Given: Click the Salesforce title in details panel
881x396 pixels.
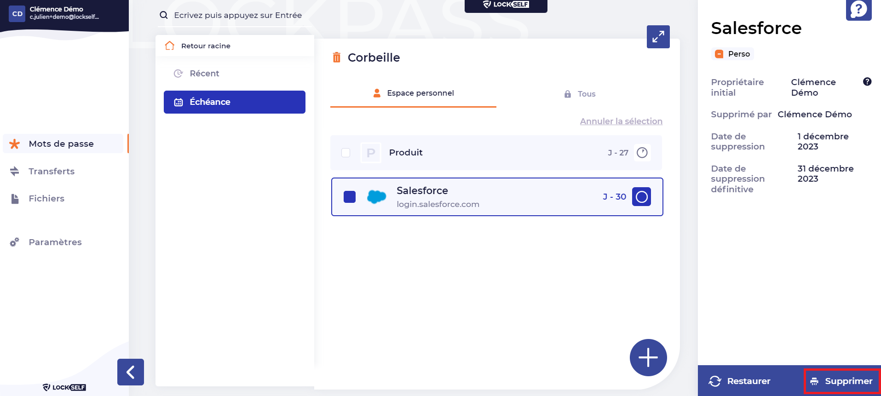Looking at the screenshot, I should (x=756, y=28).
